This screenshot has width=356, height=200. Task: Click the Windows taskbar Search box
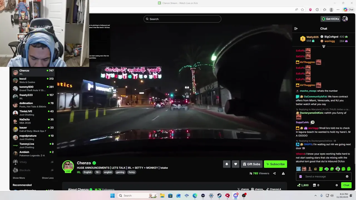click(x=137, y=196)
